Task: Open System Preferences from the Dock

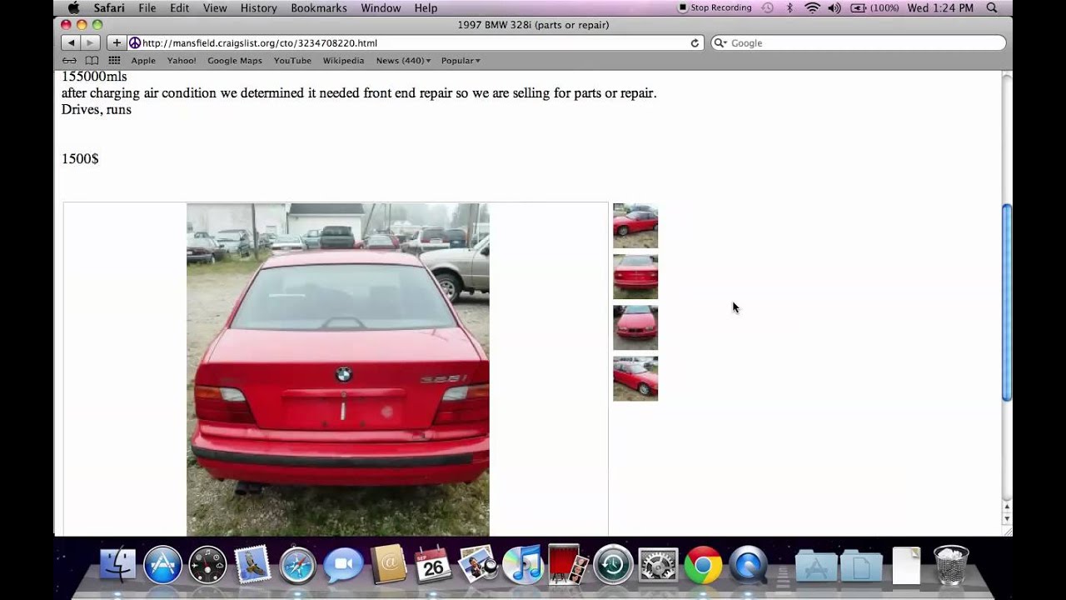Action: [x=657, y=564]
